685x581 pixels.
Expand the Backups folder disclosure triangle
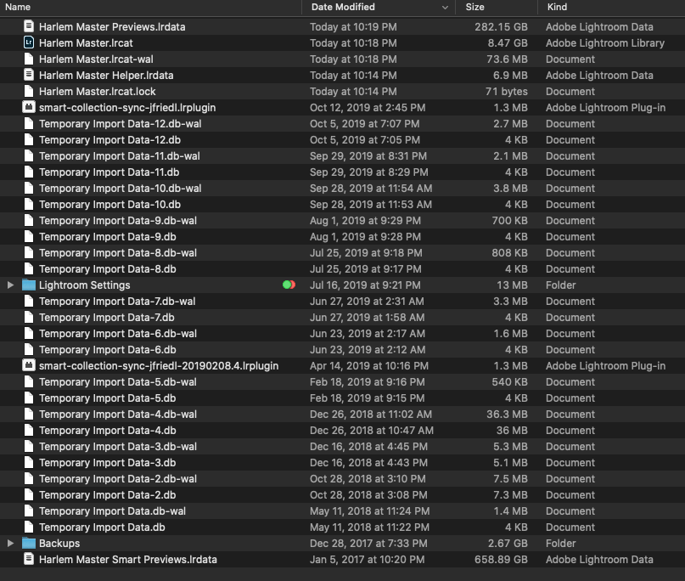click(8, 543)
